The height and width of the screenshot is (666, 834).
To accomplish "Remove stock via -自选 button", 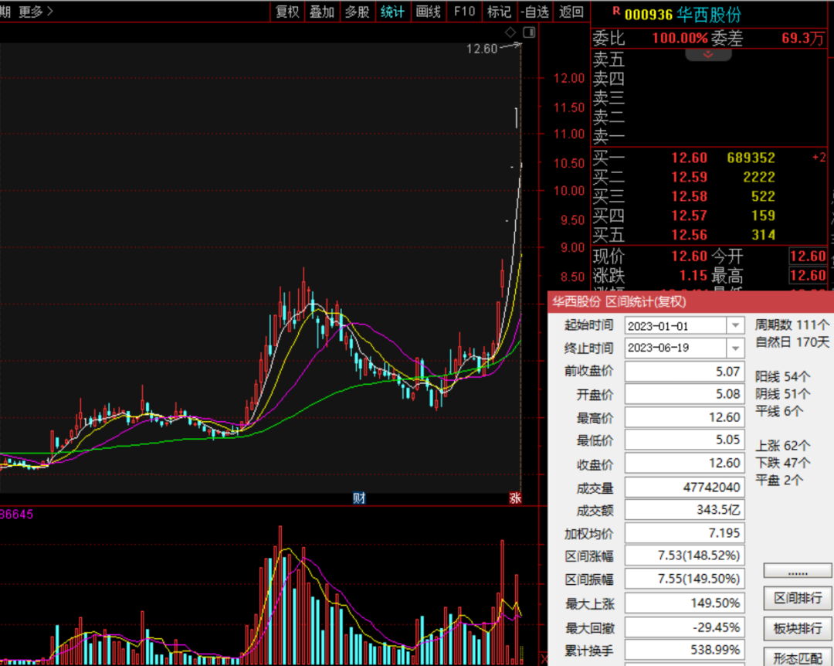I will tap(534, 11).
